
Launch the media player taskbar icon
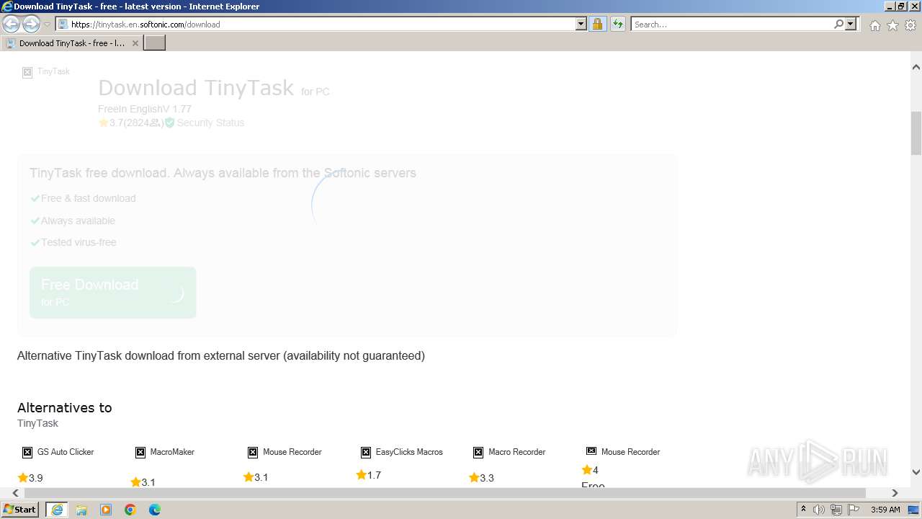pos(106,510)
